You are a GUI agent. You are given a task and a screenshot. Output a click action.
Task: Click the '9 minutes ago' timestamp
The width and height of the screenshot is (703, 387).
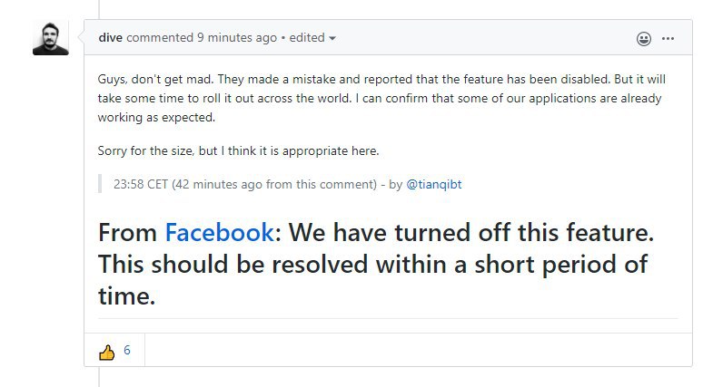(x=237, y=38)
